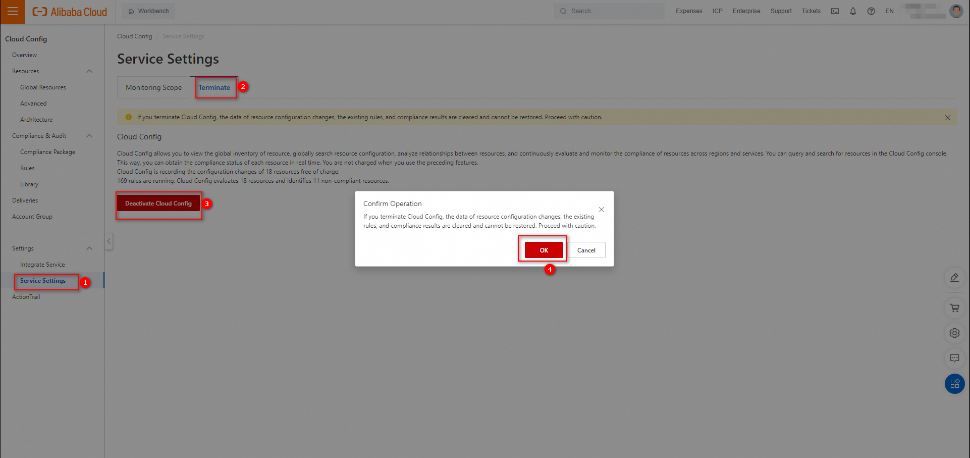
Task: View notifications bell
Action: click(x=853, y=11)
